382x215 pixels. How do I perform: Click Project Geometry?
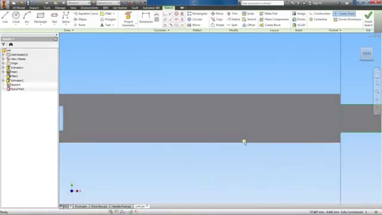click(128, 19)
